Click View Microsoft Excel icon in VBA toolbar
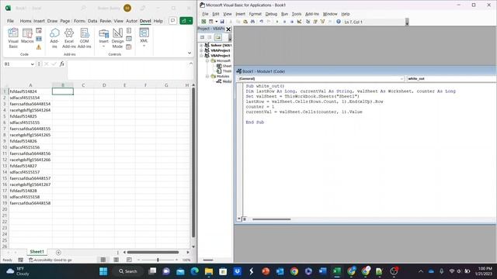The height and width of the screenshot is (279, 497). tap(203, 22)
